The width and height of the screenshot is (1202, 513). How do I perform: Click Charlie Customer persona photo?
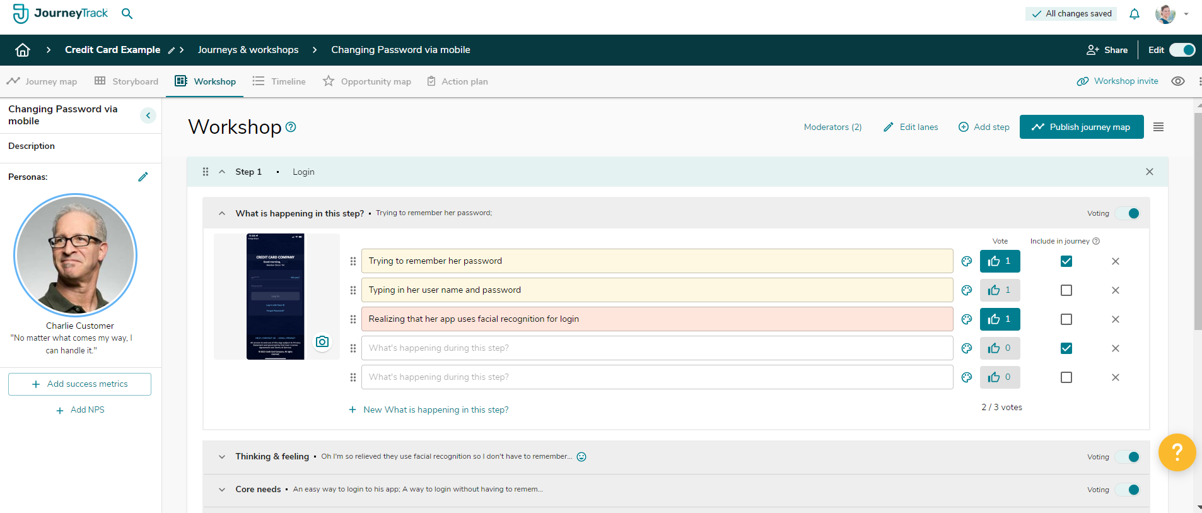tap(76, 255)
